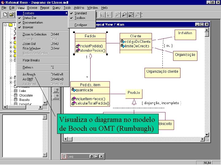
Task: Click the Rational Rose title bar icon
Action: click(x=3, y=2)
